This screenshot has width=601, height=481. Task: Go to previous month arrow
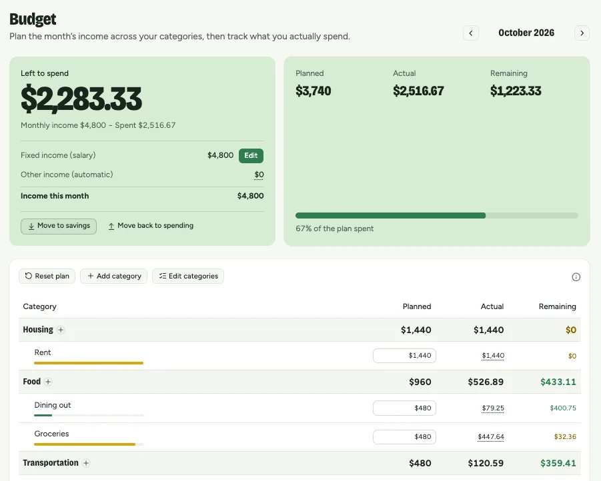pyautogui.click(x=471, y=33)
